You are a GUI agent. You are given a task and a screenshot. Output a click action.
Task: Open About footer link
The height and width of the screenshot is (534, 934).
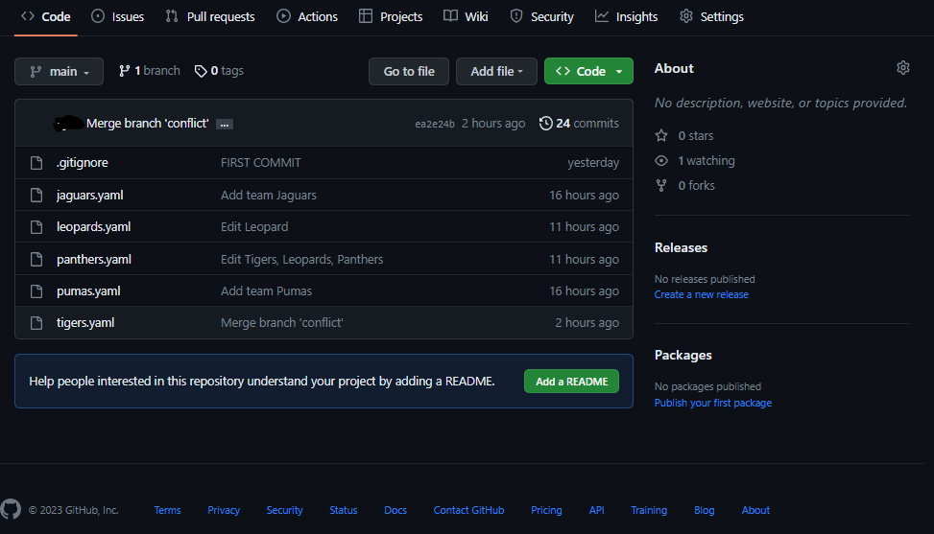(755, 510)
